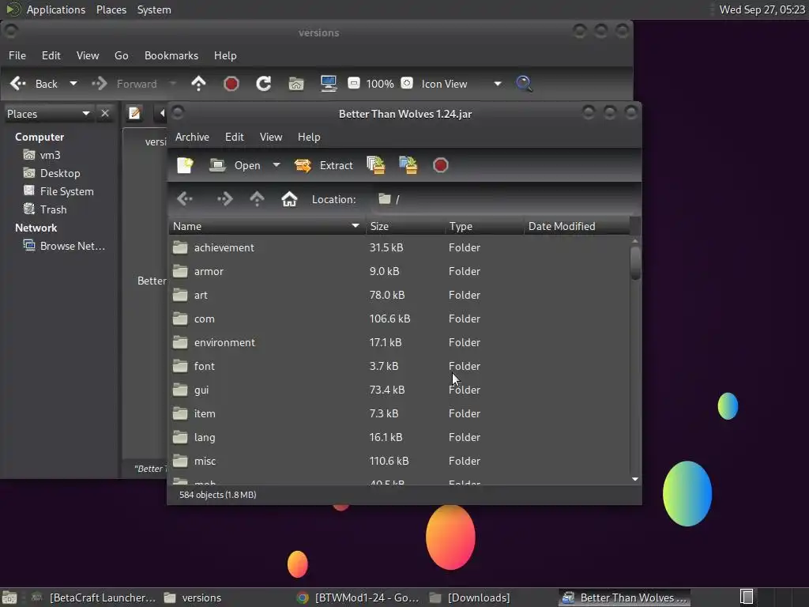Open an archive with the Open button
This screenshot has width=809, height=607.
coord(235,165)
